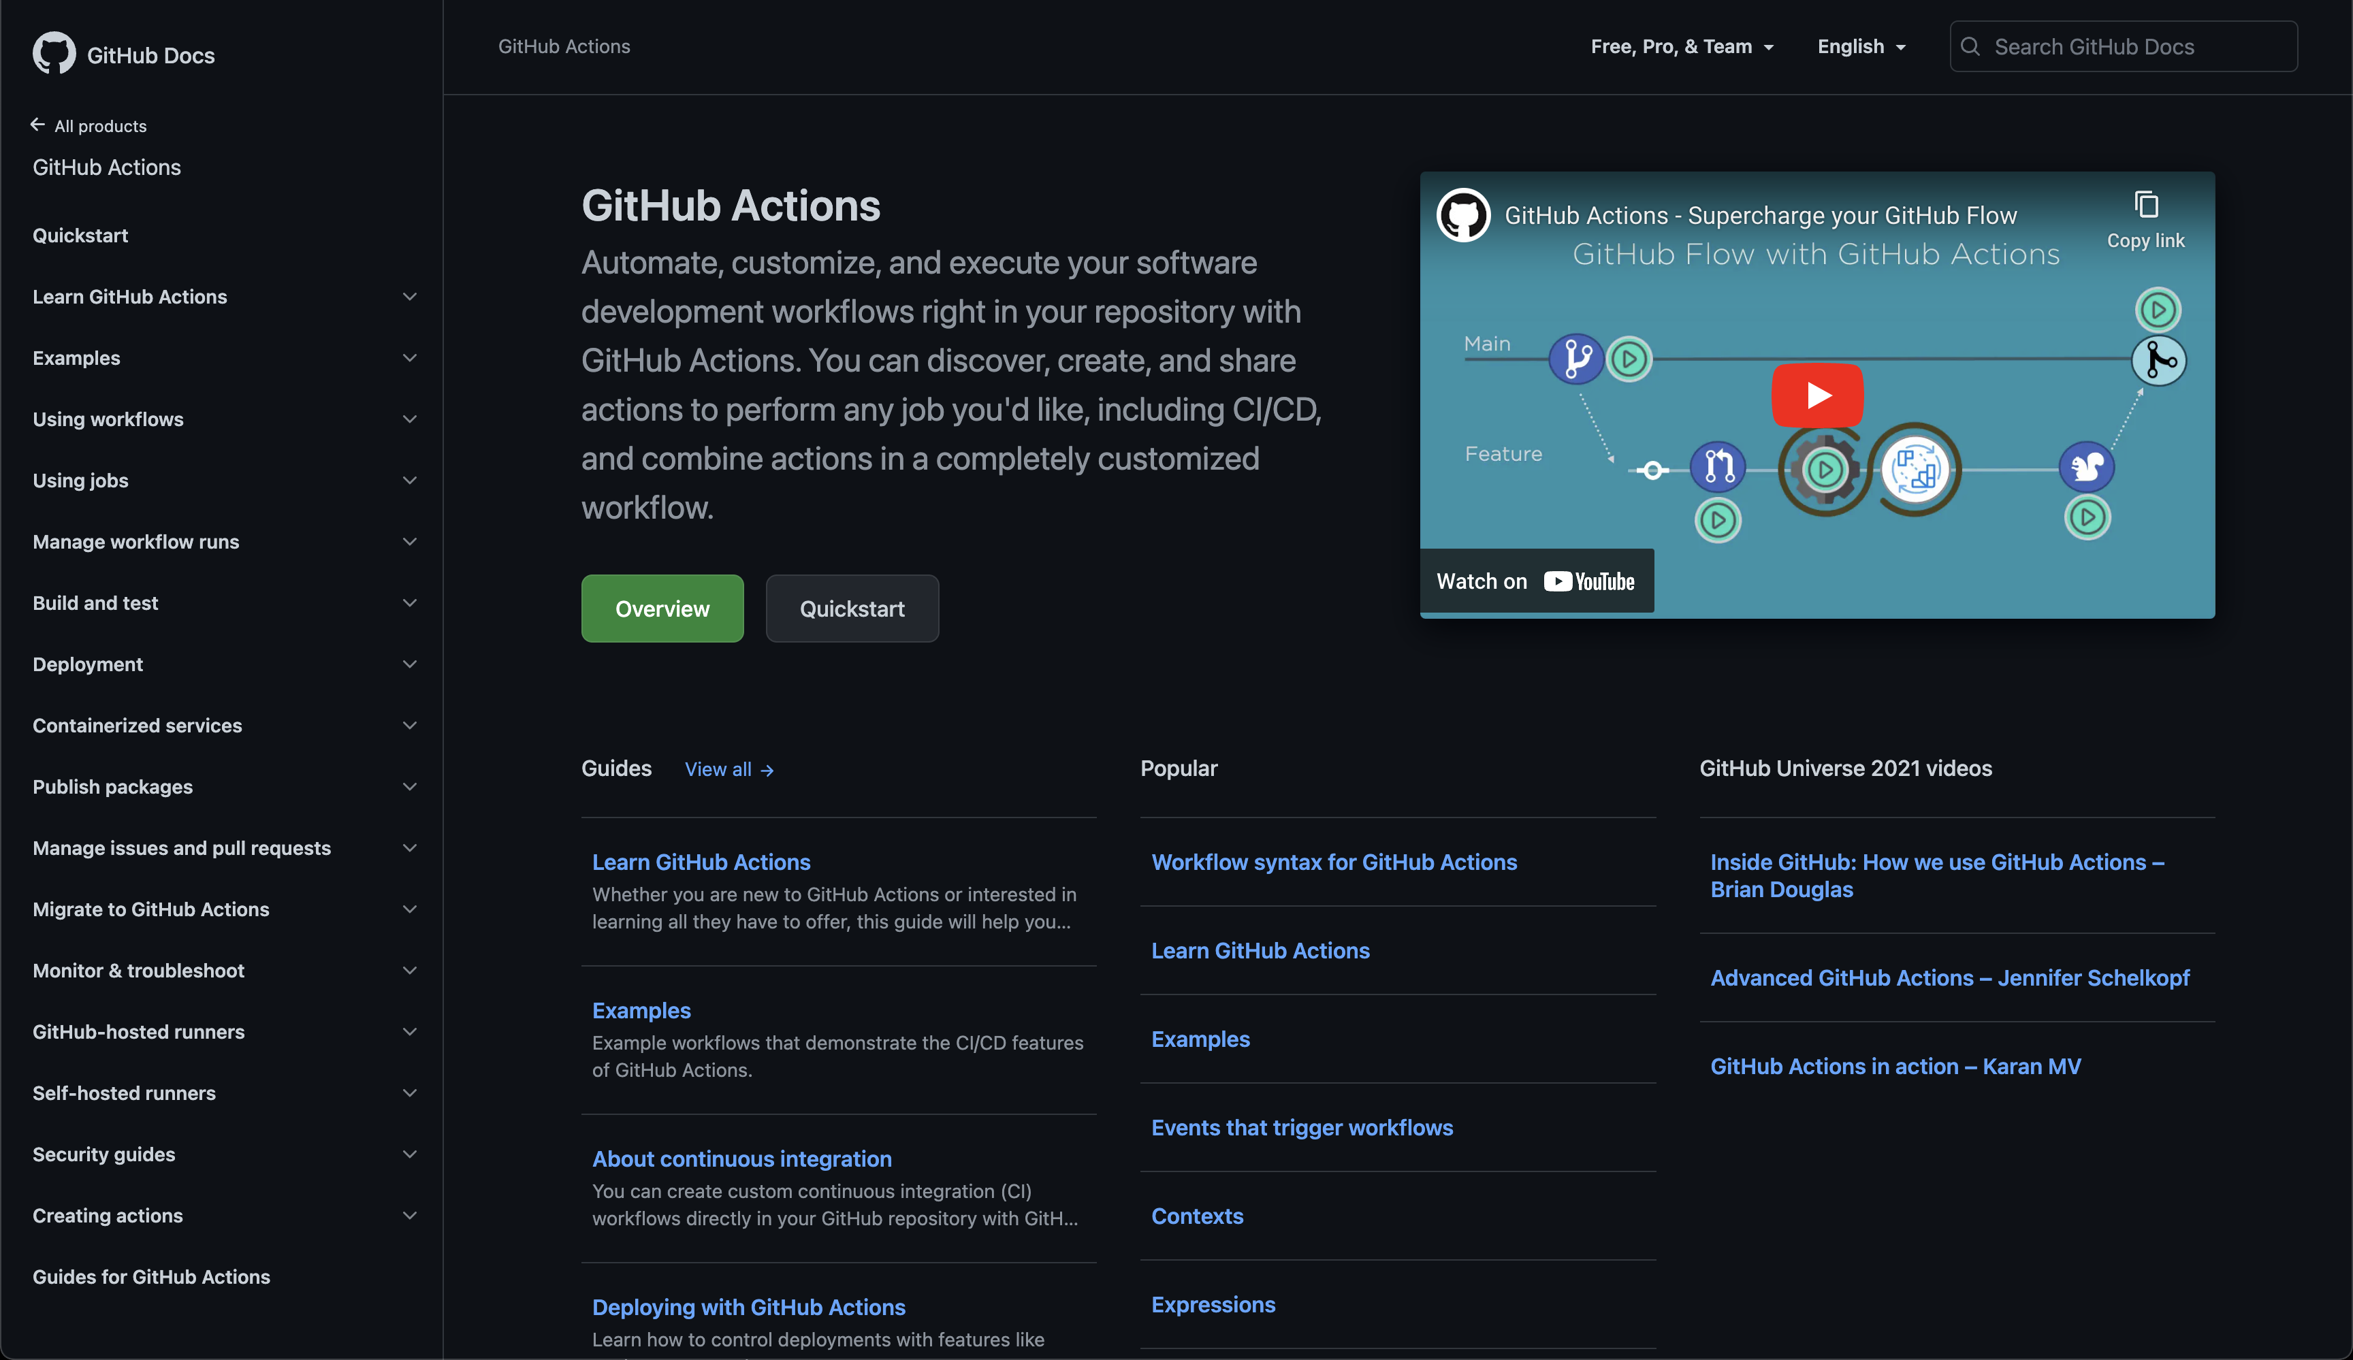Expand the Publish packages chevron
Screen dimensions: 2353x1360
click(409, 787)
